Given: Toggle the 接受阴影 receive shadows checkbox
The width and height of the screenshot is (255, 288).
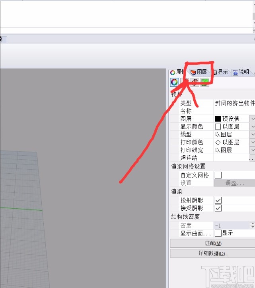Looking at the screenshot, I should pyautogui.click(x=218, y=208).
